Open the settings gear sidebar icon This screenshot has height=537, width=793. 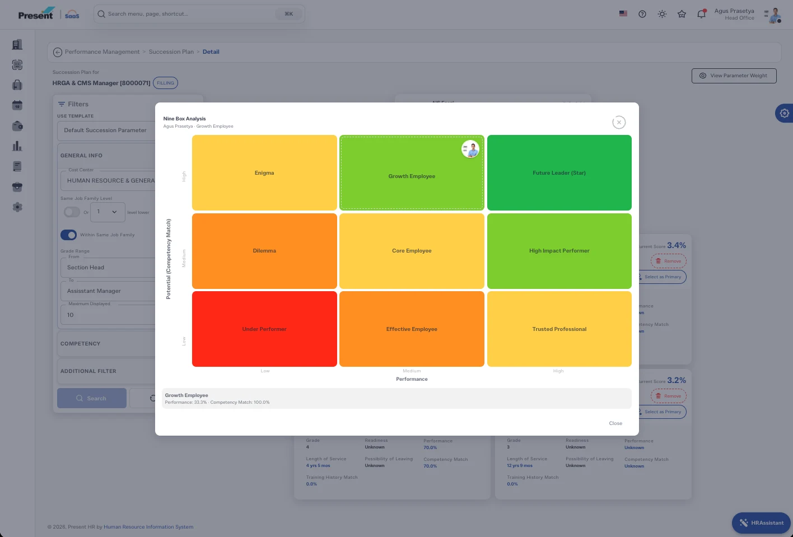click(x=17, y=207)
